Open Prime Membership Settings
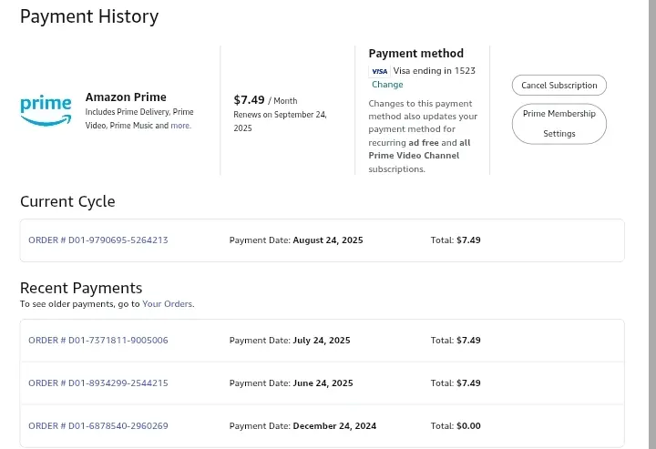This screenshot has height=449, width=656. [559, 124]
